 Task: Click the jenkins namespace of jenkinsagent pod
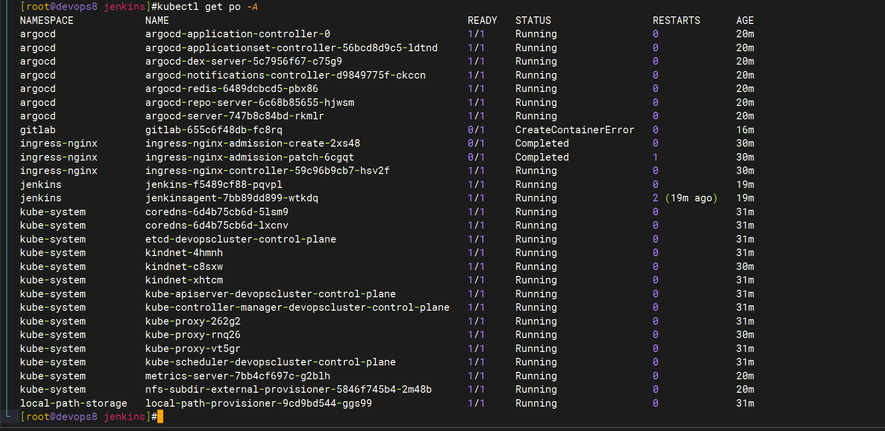click(x=41, y=198)
